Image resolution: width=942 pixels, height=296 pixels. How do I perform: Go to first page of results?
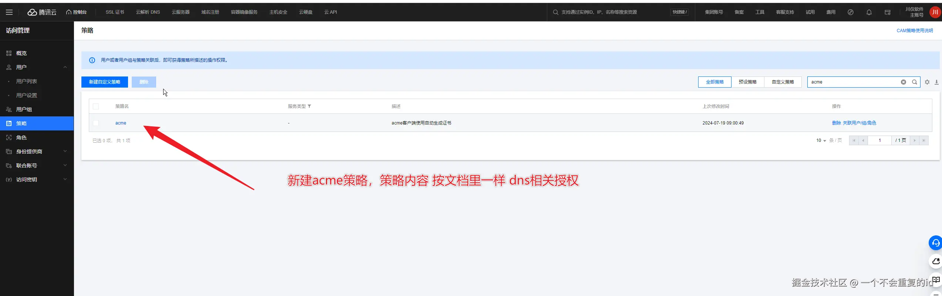854,140
